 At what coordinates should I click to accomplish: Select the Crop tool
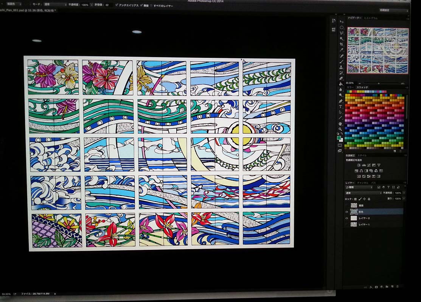(x=342, y=44)
